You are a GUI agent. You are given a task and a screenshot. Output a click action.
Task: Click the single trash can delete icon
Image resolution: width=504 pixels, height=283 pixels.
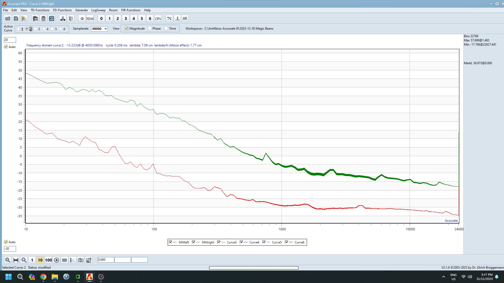(x=43, y=19)
